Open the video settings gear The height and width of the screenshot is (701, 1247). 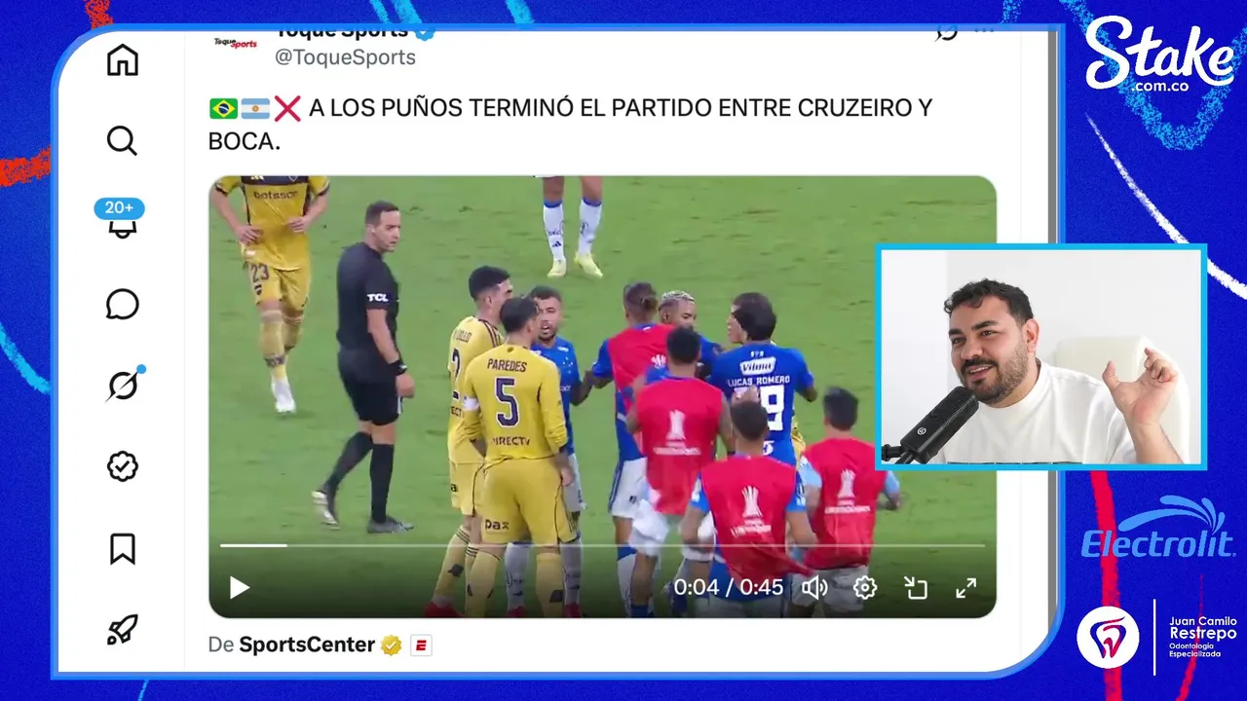tap(865, 588)
